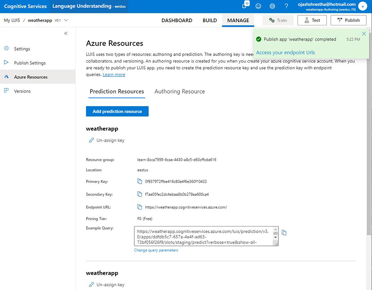Viewport: 372px width, 290px height.
Task: Click the Publish button
Action: point(348,20)
